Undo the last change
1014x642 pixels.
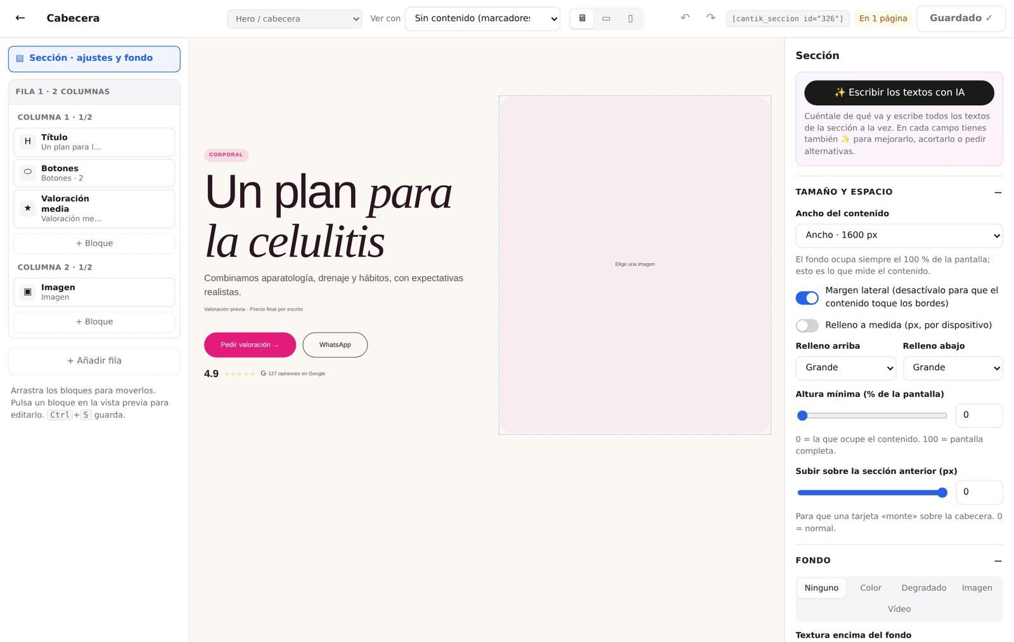pos(685,18)
